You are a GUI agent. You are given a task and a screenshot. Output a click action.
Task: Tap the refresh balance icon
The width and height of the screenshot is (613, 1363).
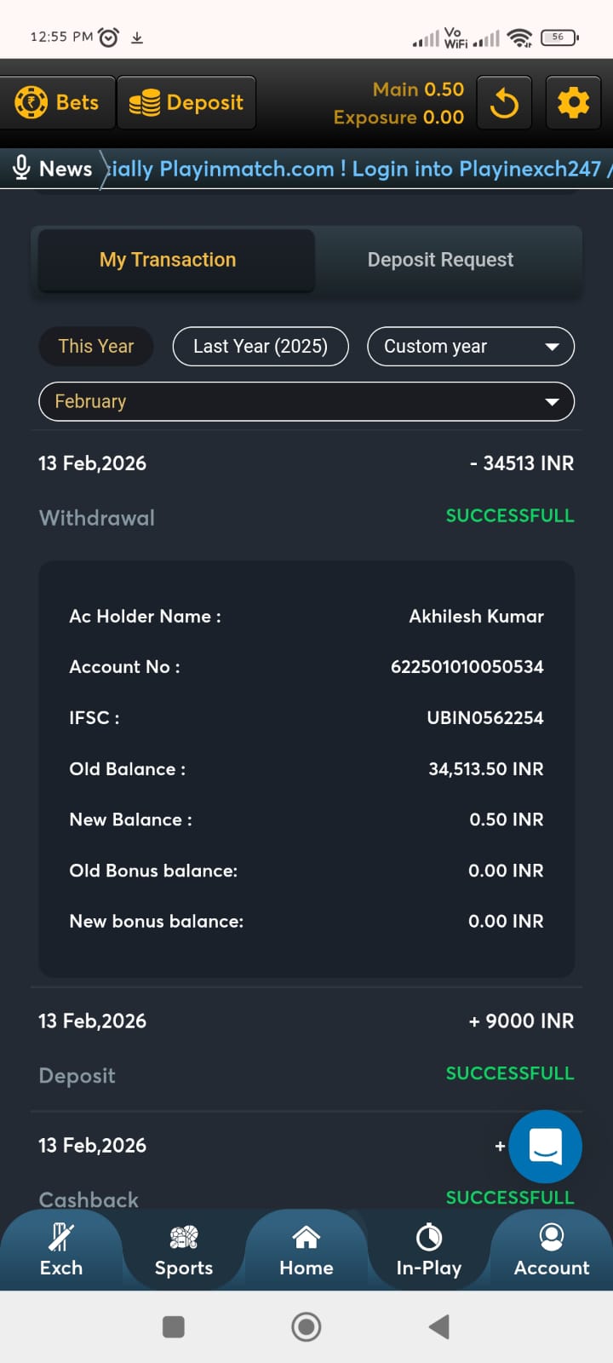tap(504, 103)
